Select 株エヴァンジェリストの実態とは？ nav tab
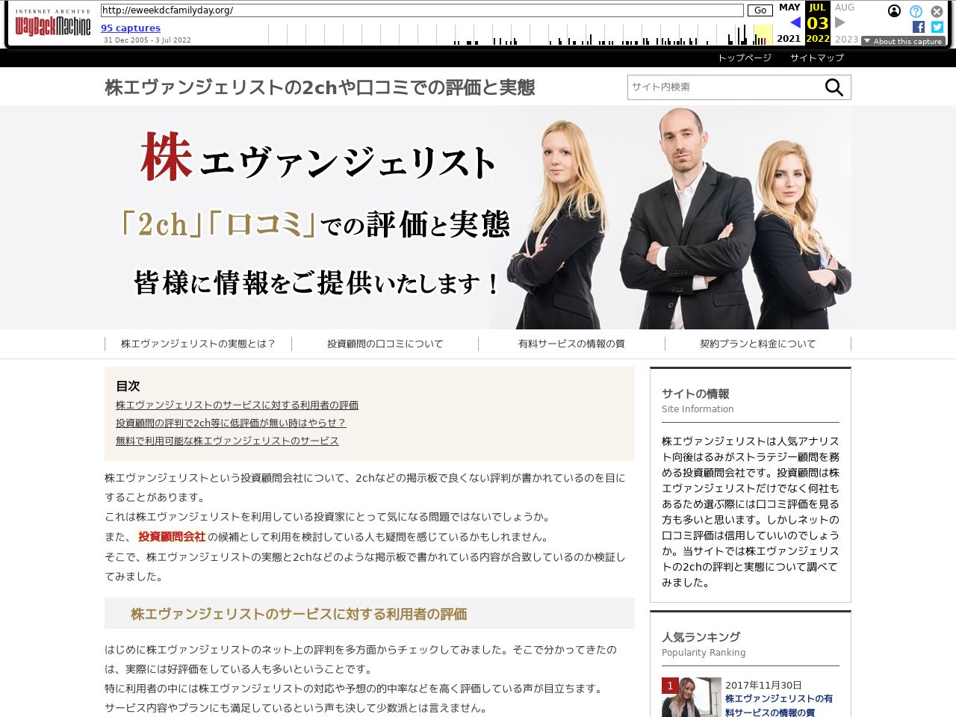The height and width of the screenshot is (717, 956). click(198, 344)
